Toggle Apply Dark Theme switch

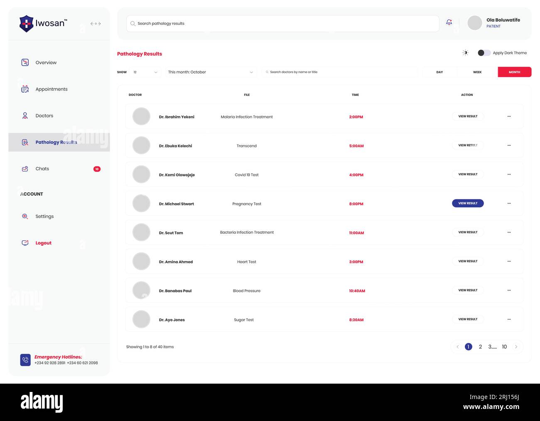(x=484, y=53)
